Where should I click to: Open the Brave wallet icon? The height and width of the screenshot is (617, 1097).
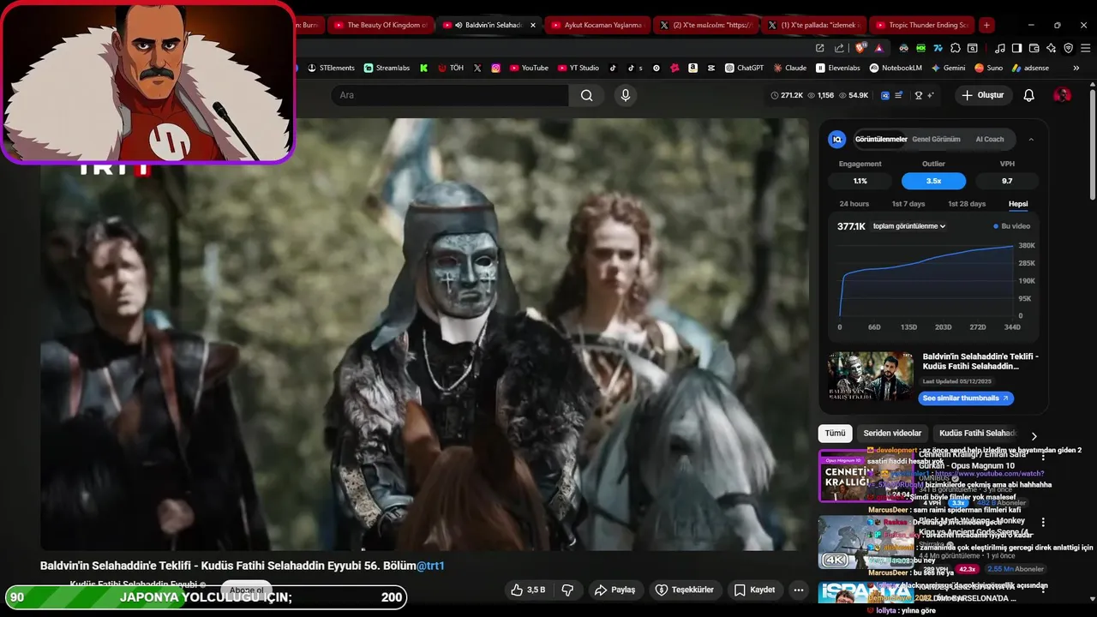tap(1034, 48)
